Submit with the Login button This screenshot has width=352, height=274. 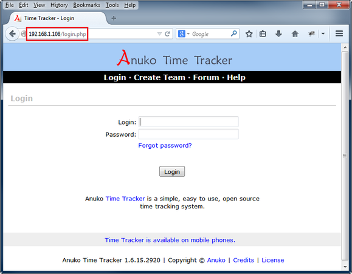coord(172,171)
